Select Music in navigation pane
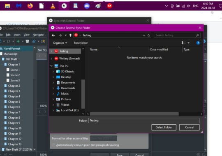Viewport: 222px width, 156px height. click(65, 94)
